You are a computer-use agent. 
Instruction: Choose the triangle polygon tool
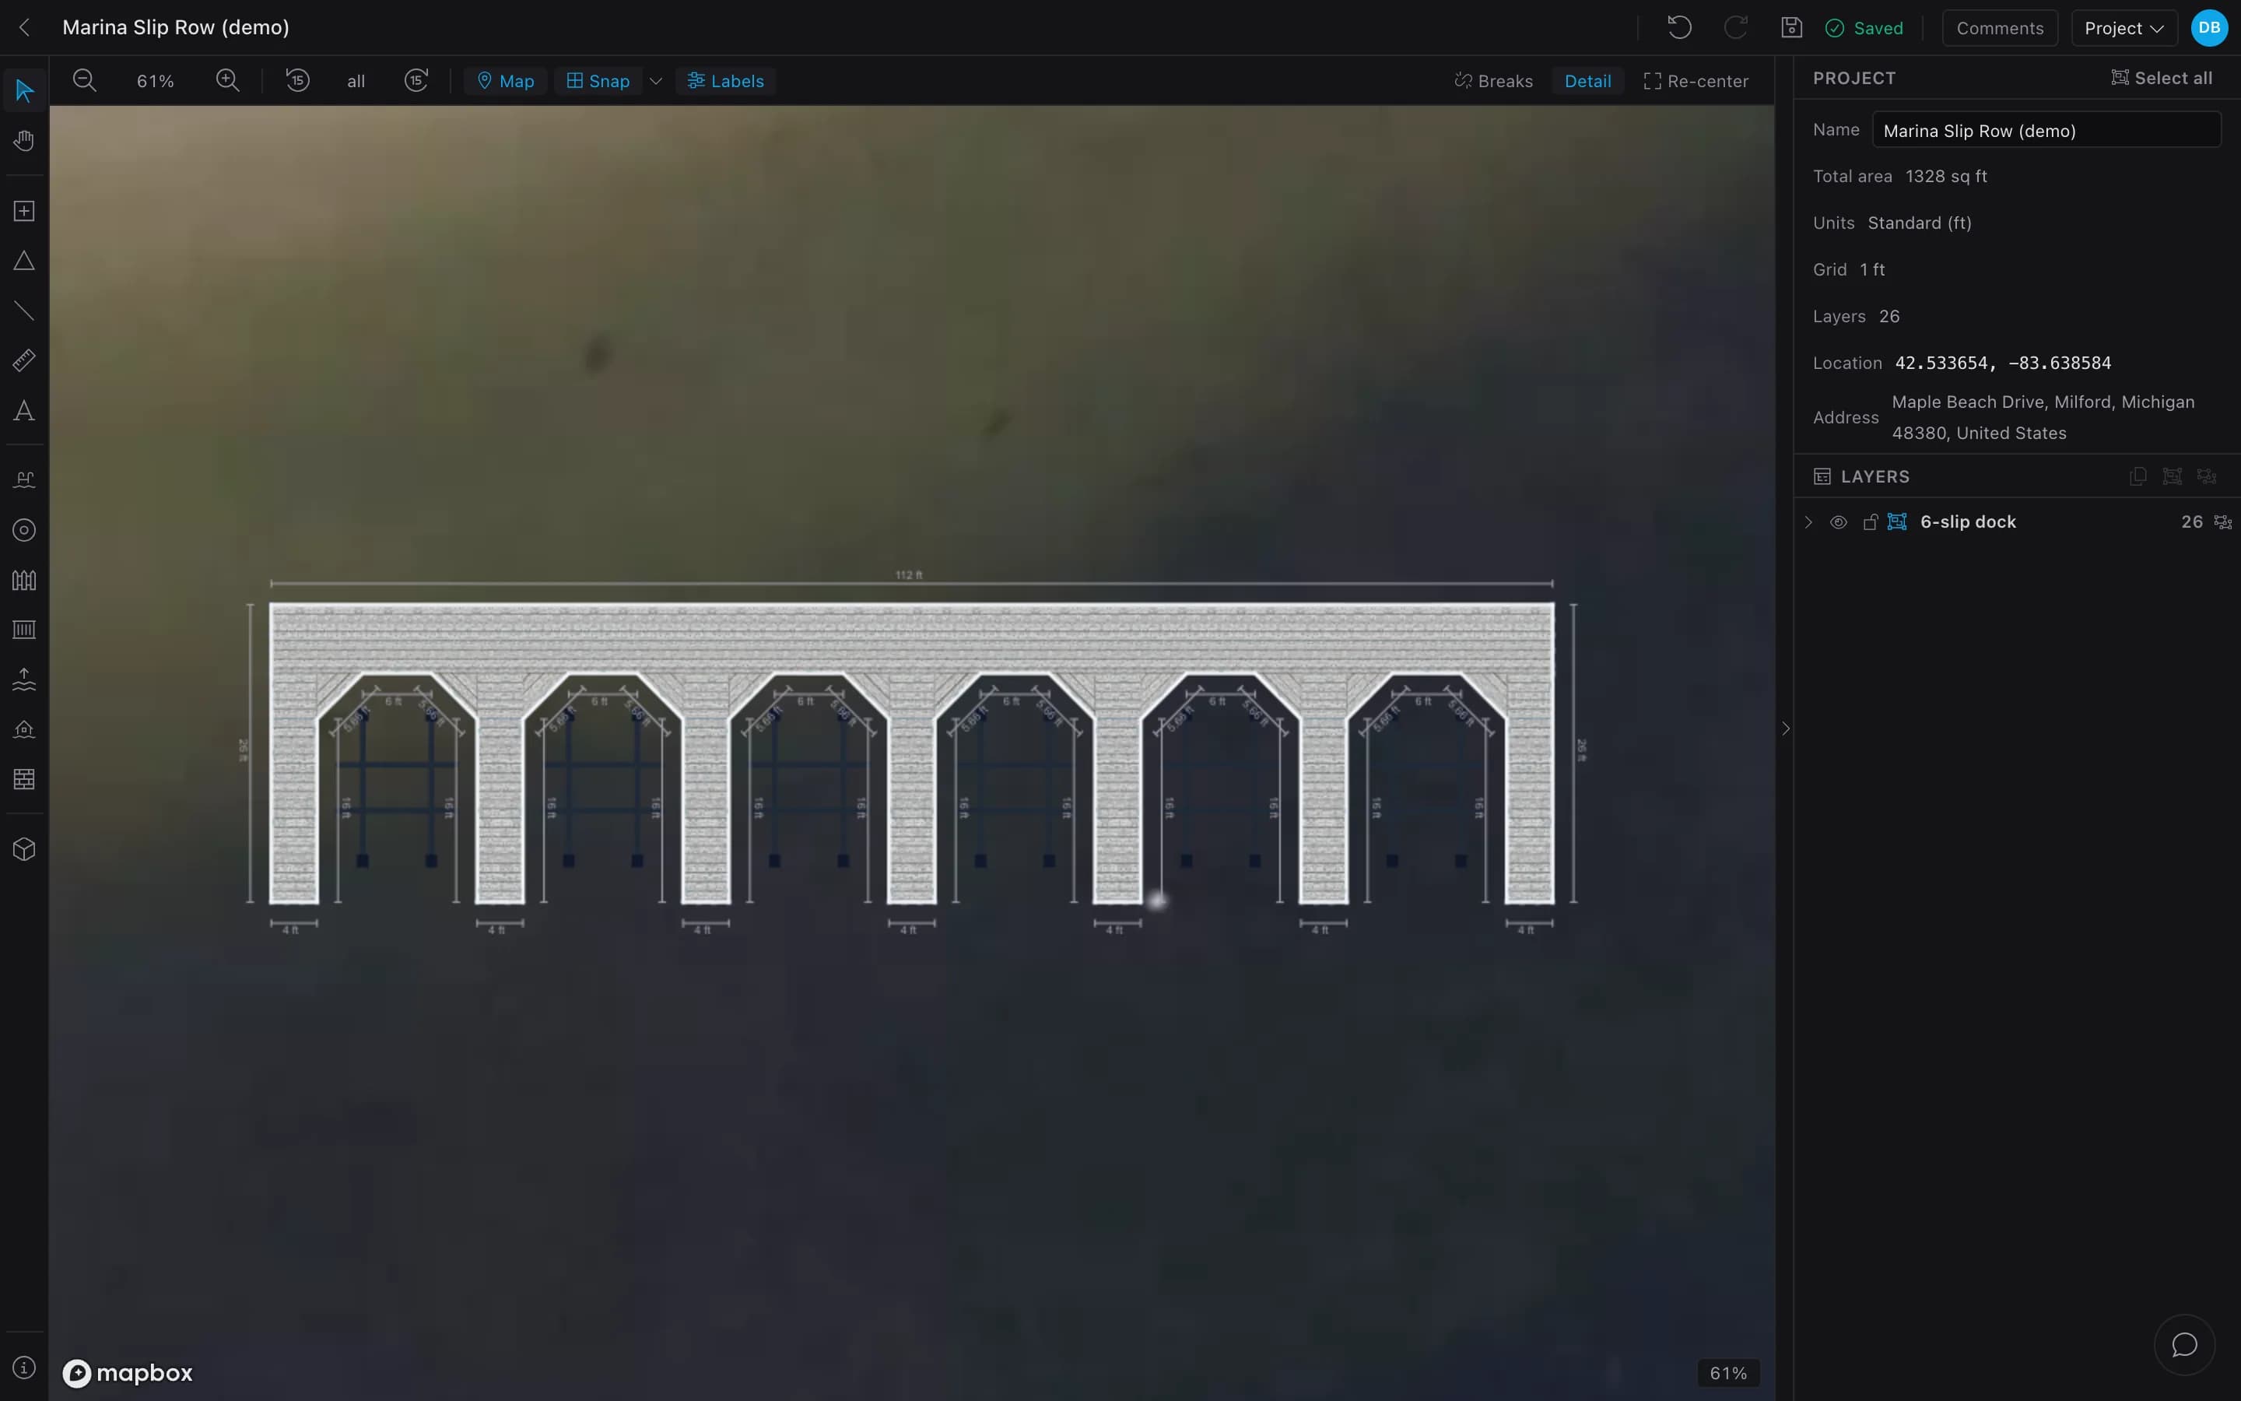tap(24, 262)
